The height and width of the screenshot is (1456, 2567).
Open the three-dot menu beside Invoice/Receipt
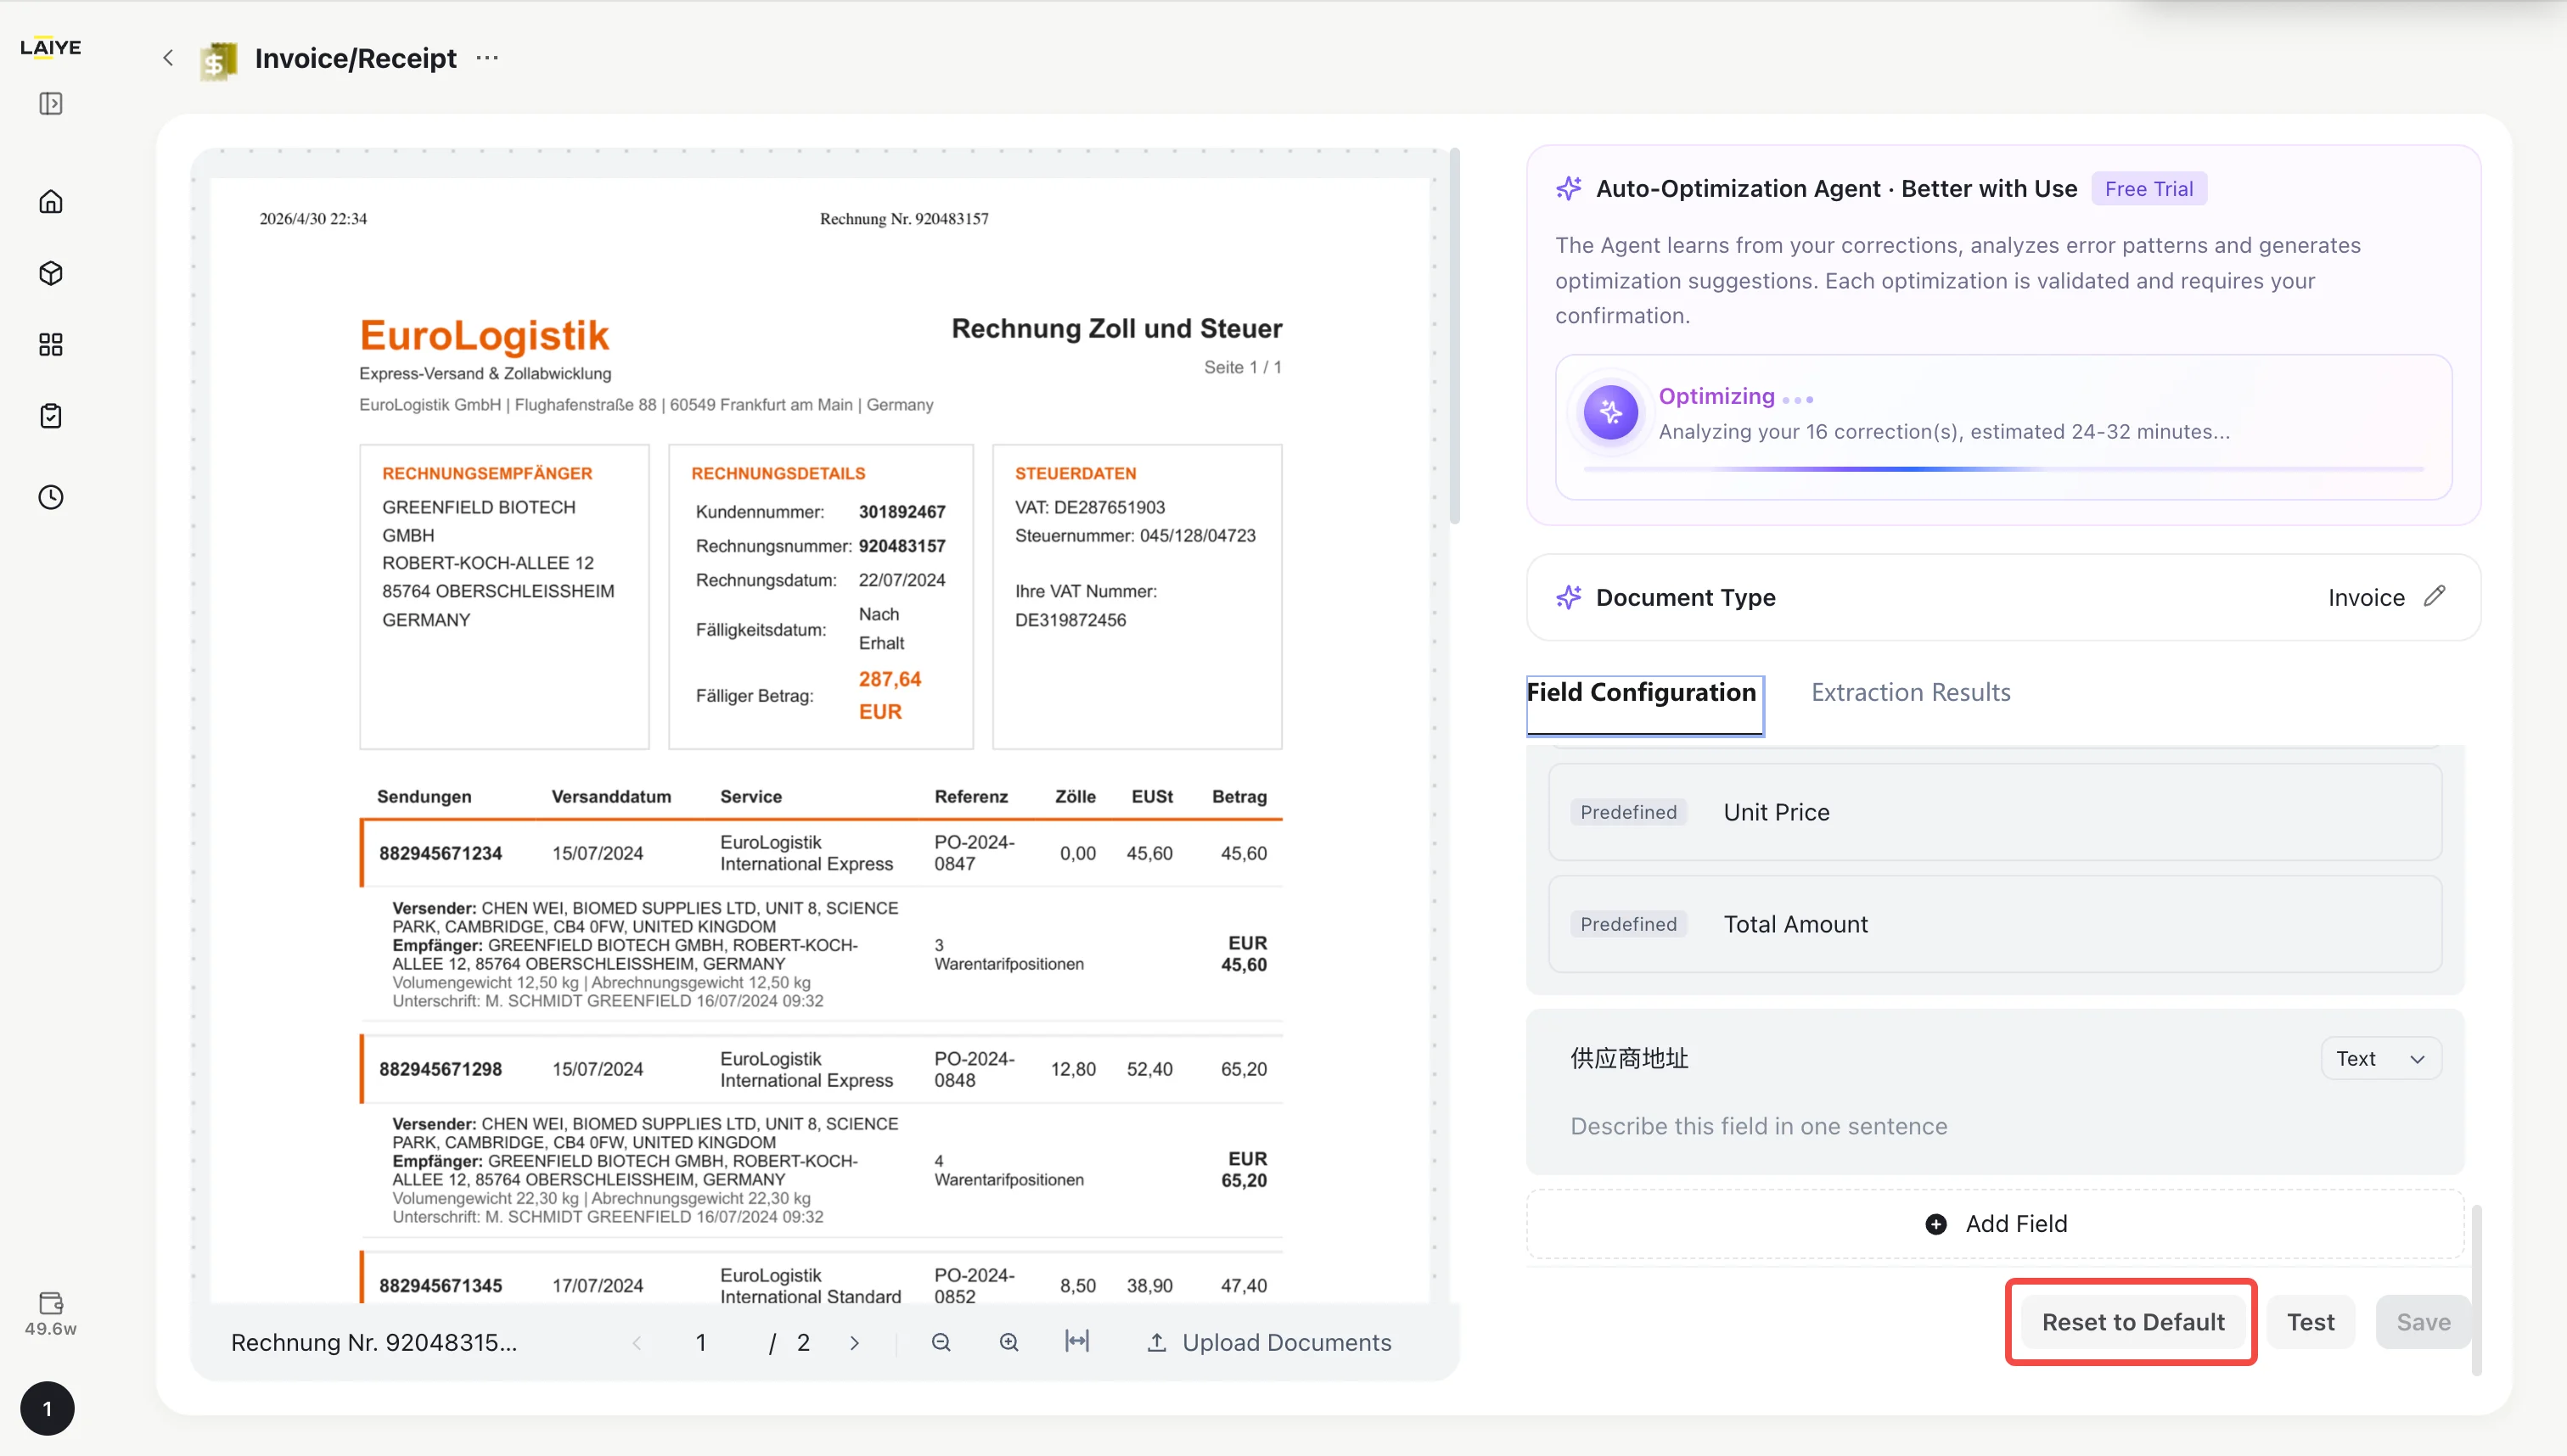(487, 58)
